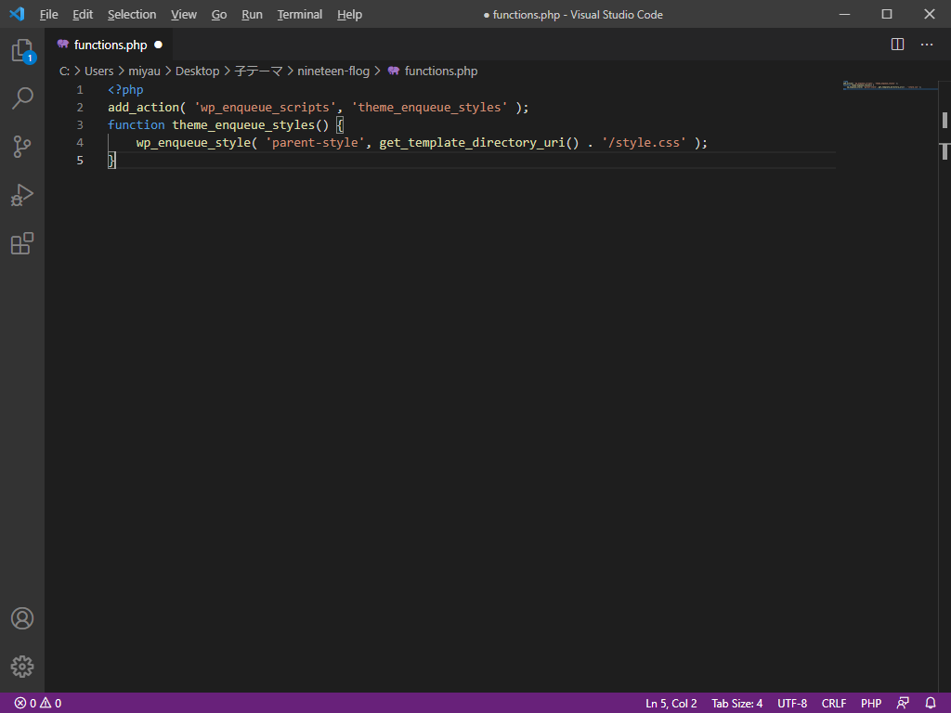Click the Desktop breadcrumb segment
951x713 pixels.
197,71
